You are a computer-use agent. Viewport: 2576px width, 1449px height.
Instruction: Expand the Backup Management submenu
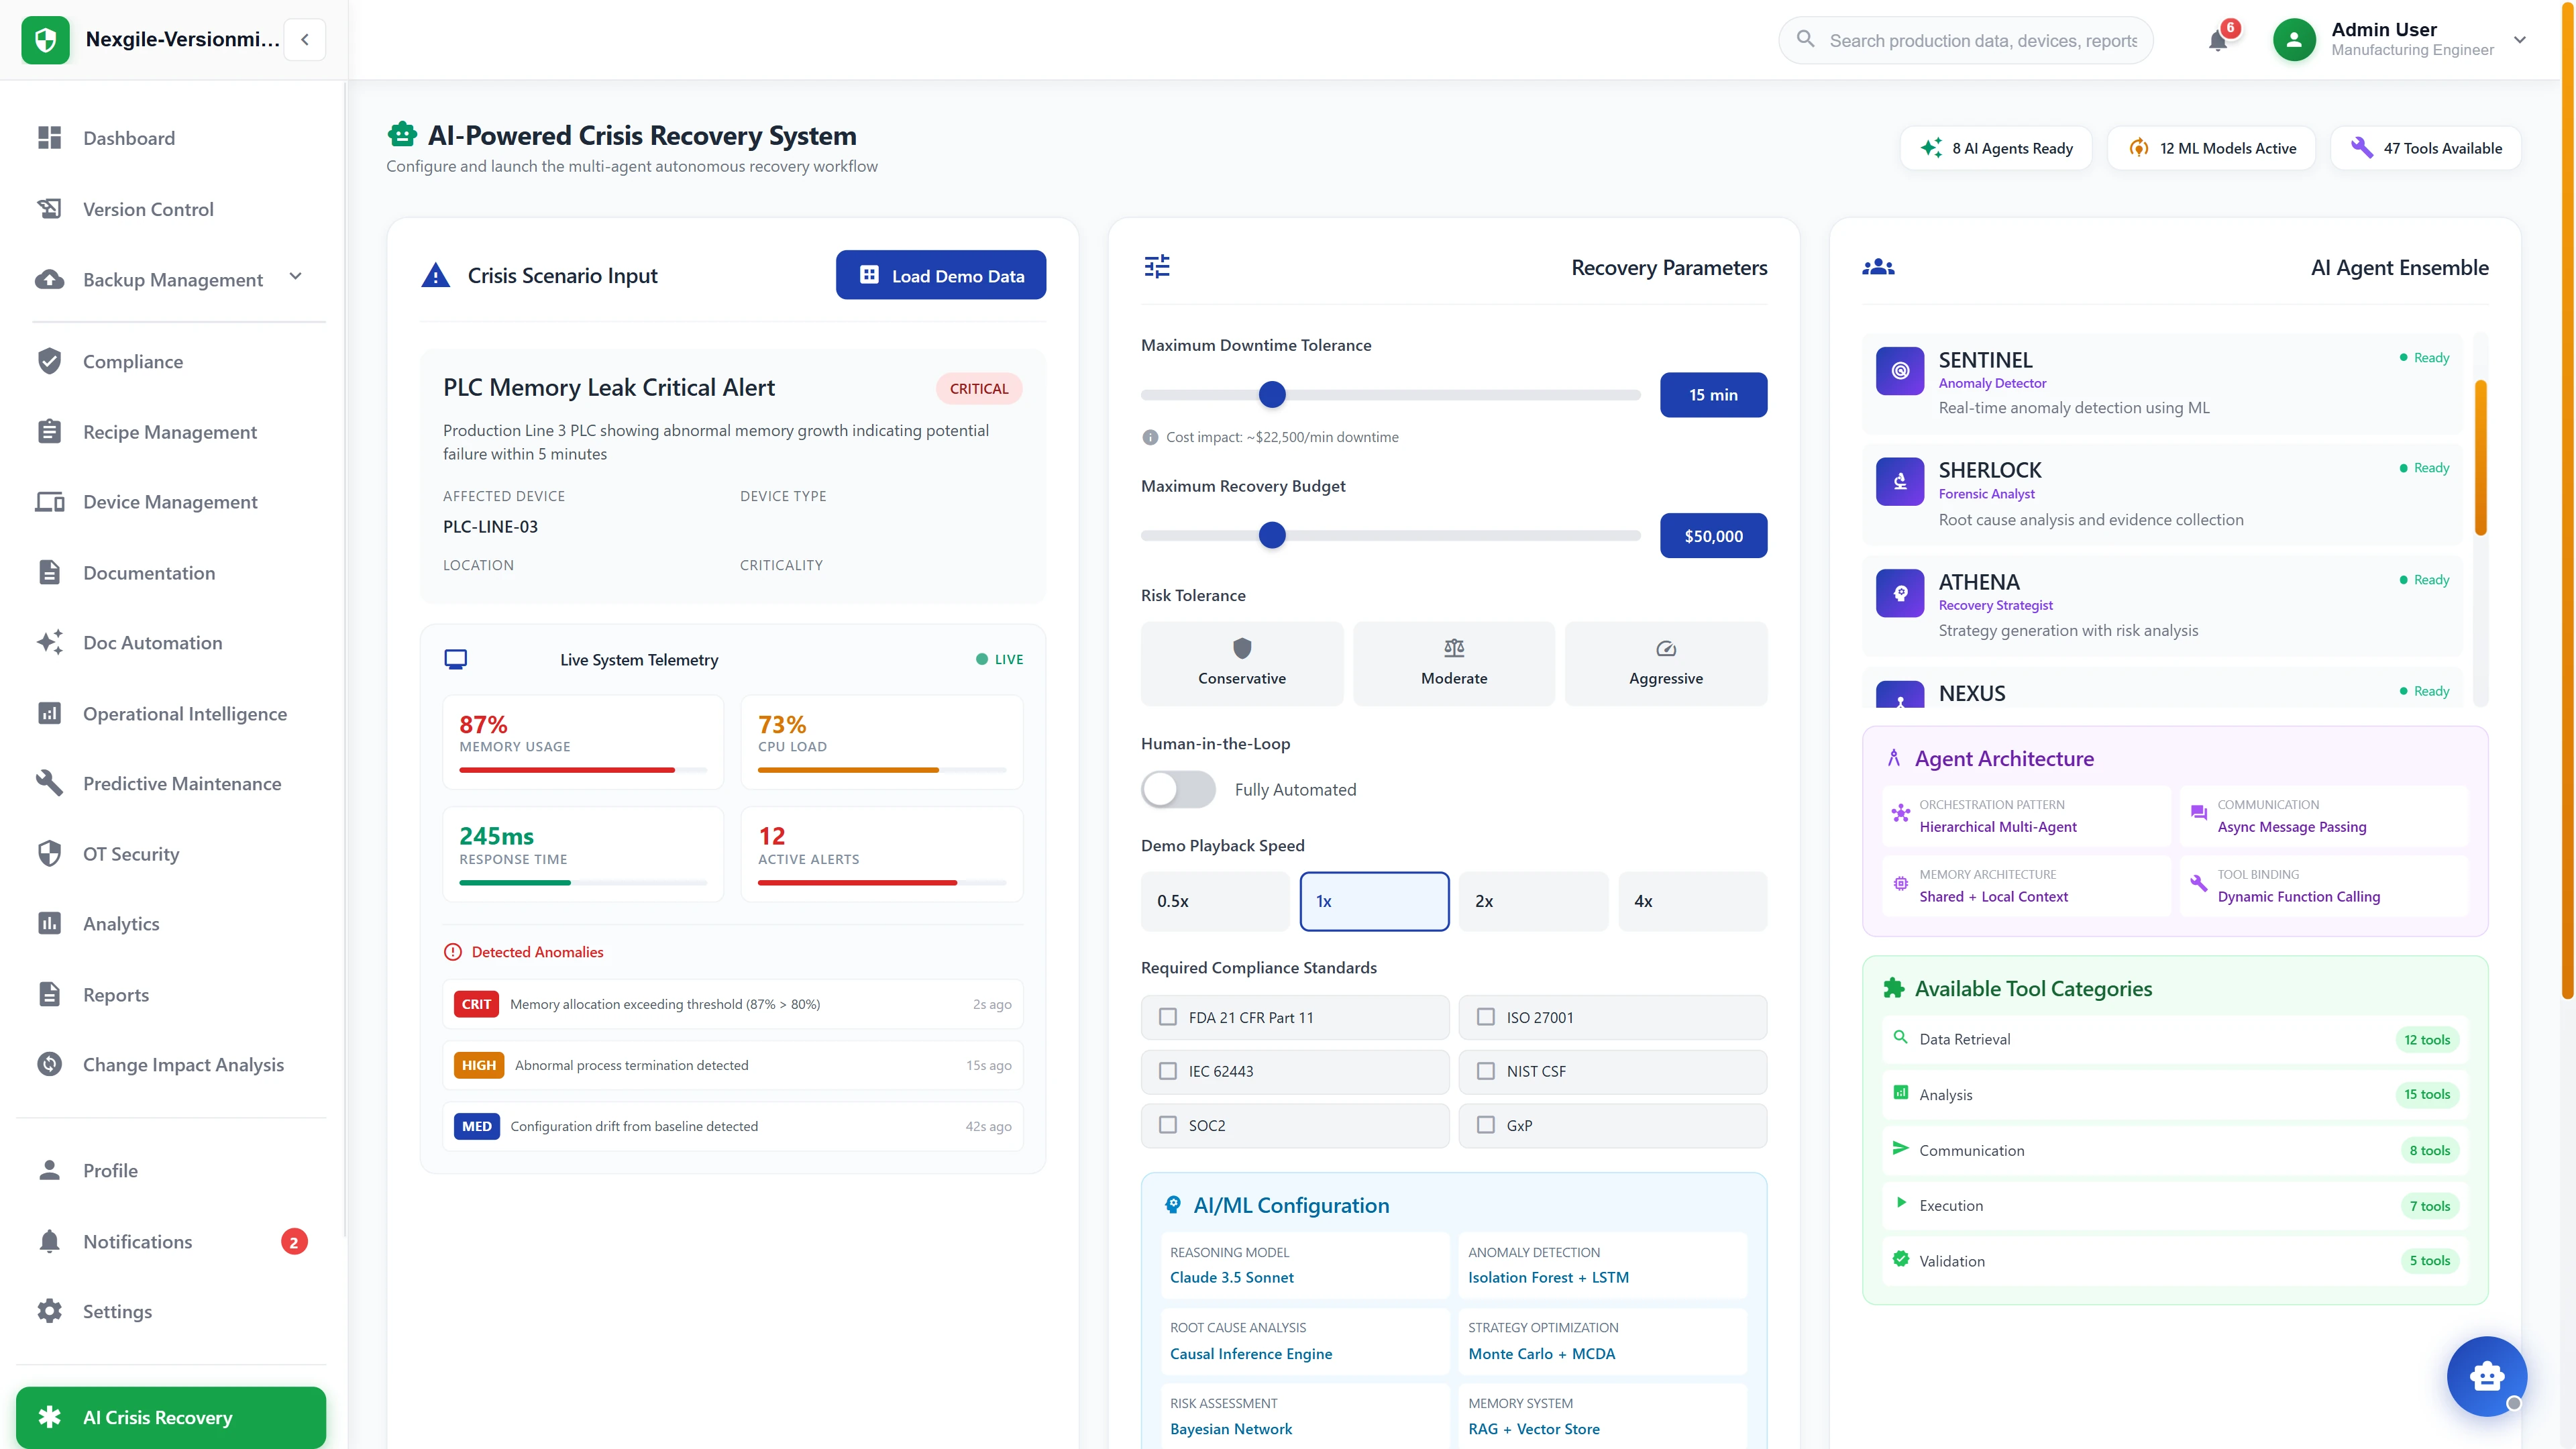pos(295,277)
